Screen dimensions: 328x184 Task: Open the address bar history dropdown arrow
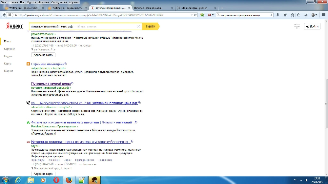click(x=192, y=15)
